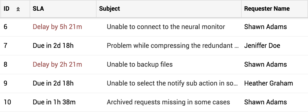Click Shawn Adams in request 6 row
The height and width of the screenshot is (112, 308).
coord(265,27)
